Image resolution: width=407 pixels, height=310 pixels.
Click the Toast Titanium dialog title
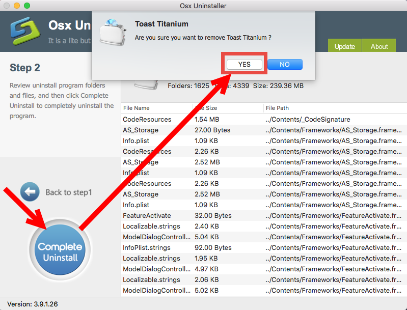[x=161, y=24]
